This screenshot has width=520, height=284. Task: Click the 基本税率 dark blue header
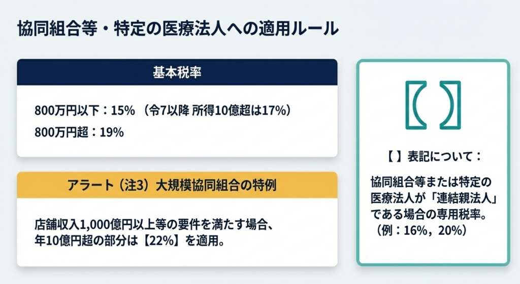pyautogui.click(x=177, y=72)
